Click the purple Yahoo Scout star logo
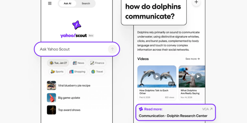This screenshot has width=247, height=123. (x=77, y=25)
